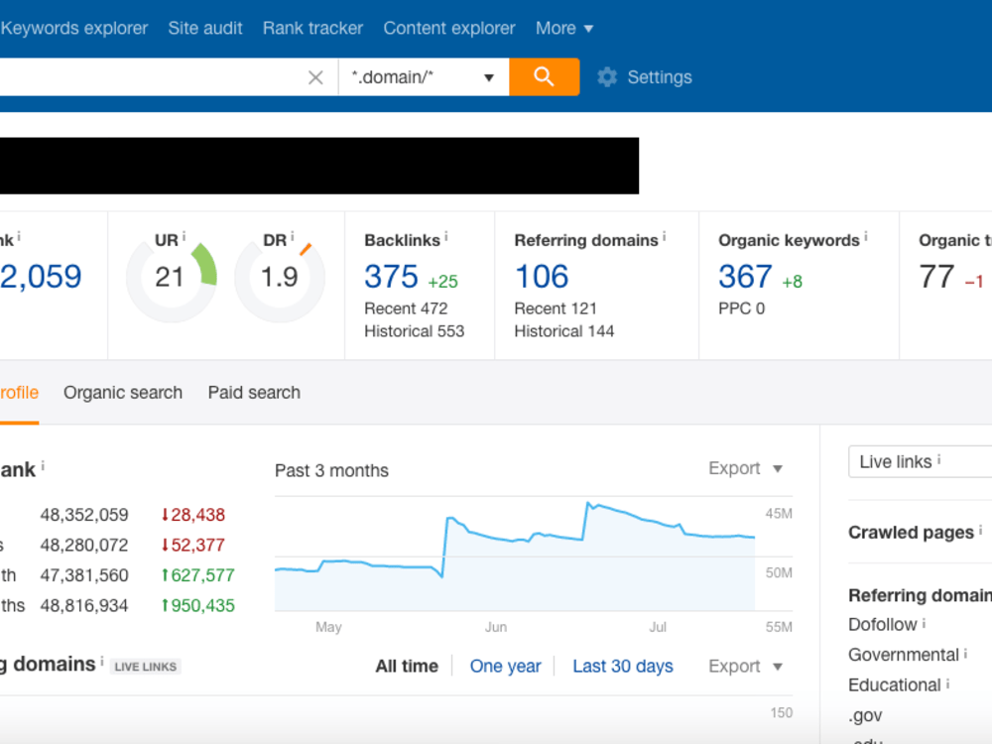The width and height of the screenshot is (992, 744).
Task: Click the organic traffic value 77
Action: click(x=936, y=277)
